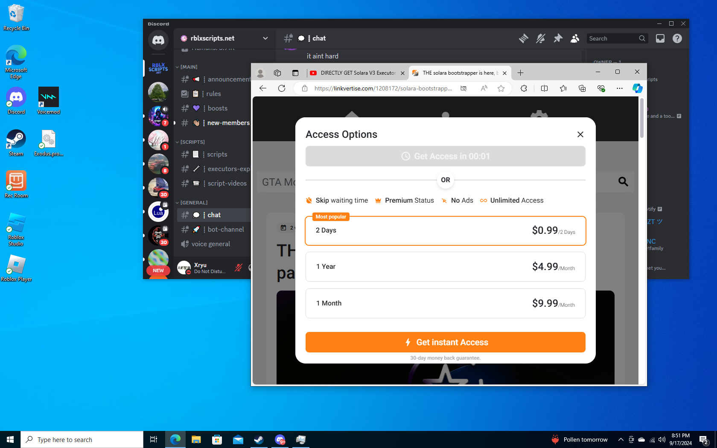Click the linkvertise address bar
Image resolution: width=717 pixels, height=448 pixels.
[383, 88]
